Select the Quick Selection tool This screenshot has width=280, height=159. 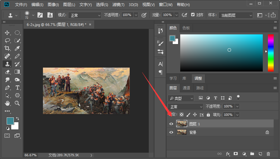pyautogui.click(x=17, y=41)
